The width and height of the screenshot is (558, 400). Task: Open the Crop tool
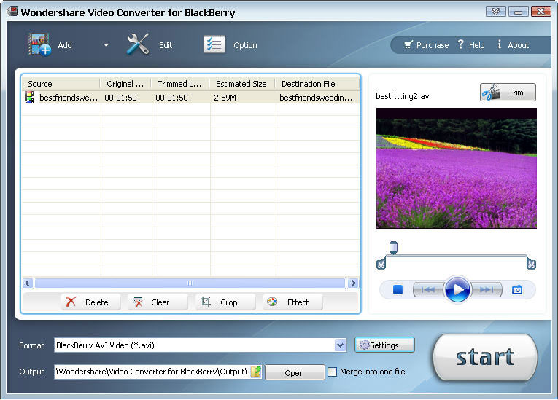225,302
